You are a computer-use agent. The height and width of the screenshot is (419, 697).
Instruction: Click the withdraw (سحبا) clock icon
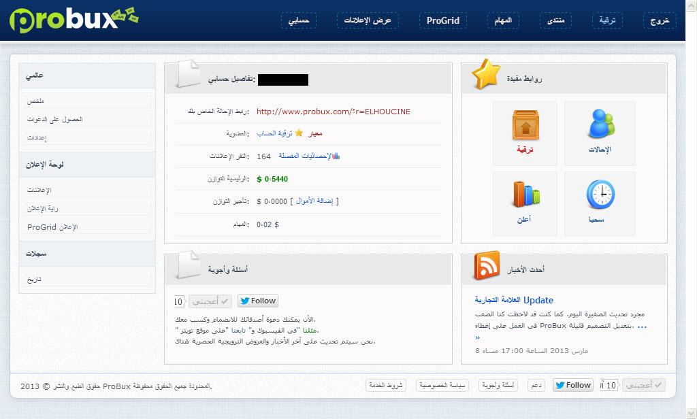(x=599, y=197)
